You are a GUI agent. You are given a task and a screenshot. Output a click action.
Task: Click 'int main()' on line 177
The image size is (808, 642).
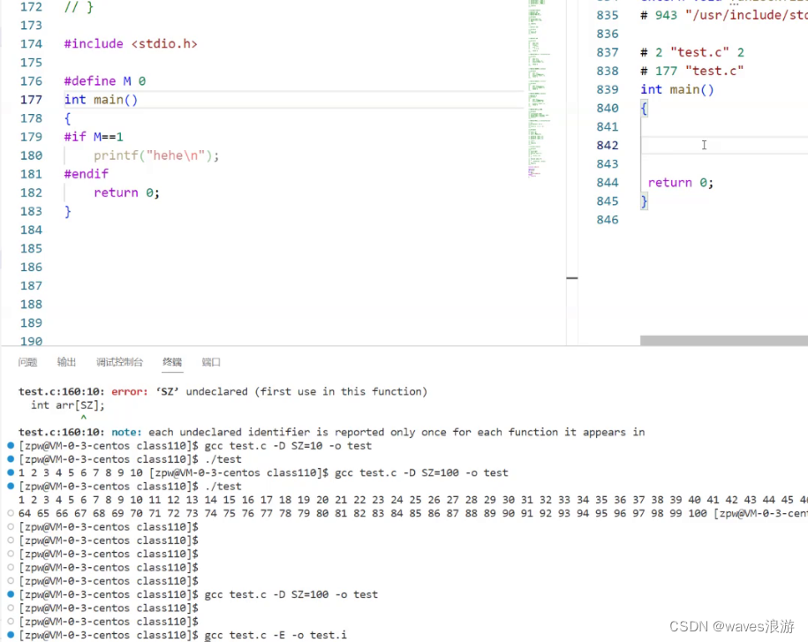coord(101,100)
